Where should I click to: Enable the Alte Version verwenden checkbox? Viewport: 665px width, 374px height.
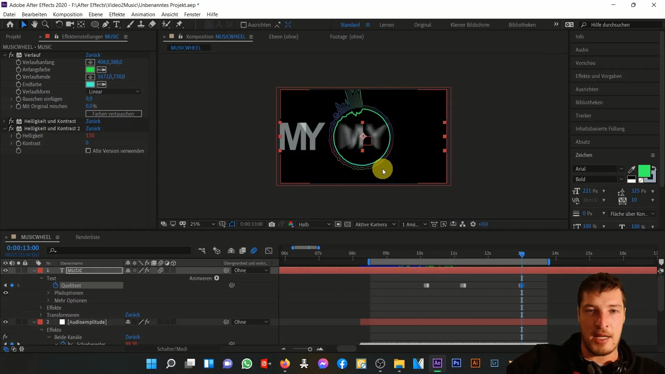[x=88, y=151]
